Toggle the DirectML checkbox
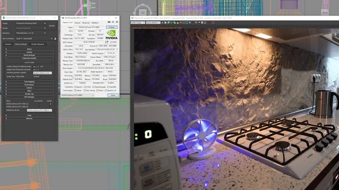This screenshot has height=190, width=339. click(108, 87)
